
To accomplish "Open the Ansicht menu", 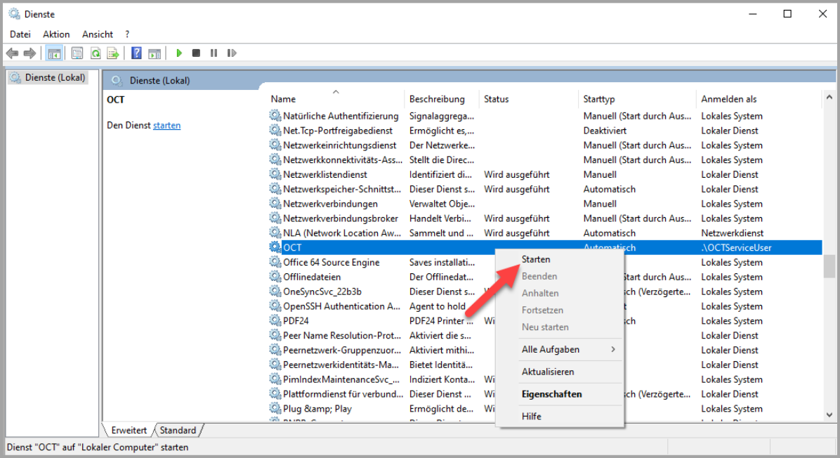I will coord(98,34).
